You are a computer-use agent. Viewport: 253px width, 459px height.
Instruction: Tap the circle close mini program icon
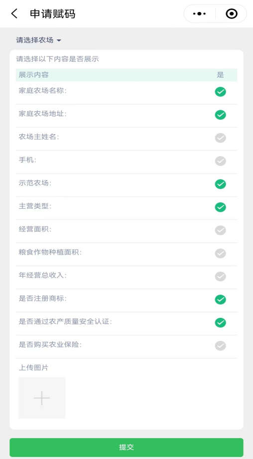[x=232, y=14]
